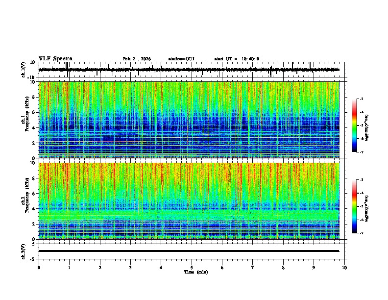Image resolution: width=388 pixels, height=300 pixels.
Task: Click the ch.1 color bar "-7" label
Action: (x=361, y=152)
